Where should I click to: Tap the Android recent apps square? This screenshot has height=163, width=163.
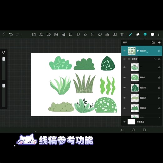(x=144, y=130)
